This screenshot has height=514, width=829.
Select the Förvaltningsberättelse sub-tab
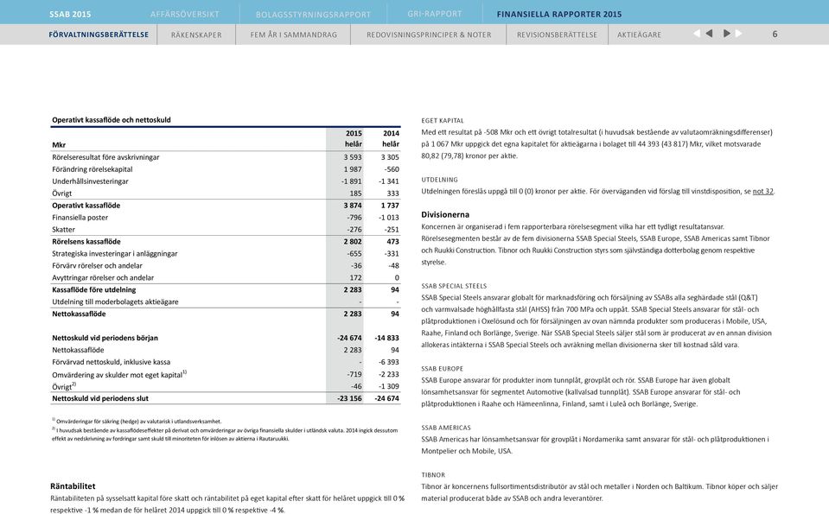point(99,35)
